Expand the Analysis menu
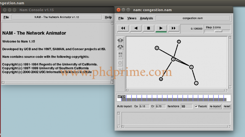This screenshot has width=245, height=137. pyautogui.click(x=146, y=18)
